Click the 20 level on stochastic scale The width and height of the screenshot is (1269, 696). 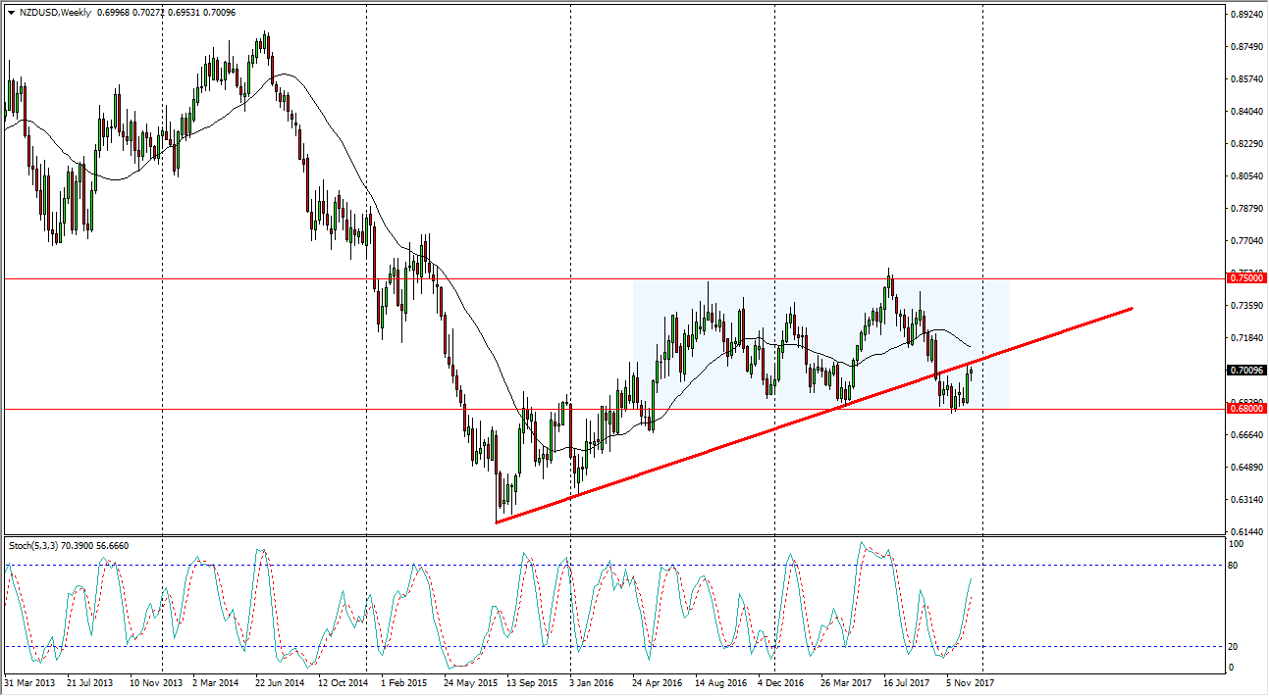pos(1235,646)
